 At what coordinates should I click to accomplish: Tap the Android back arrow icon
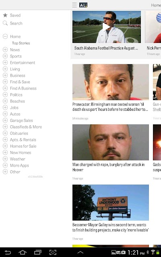click(8, 252)
